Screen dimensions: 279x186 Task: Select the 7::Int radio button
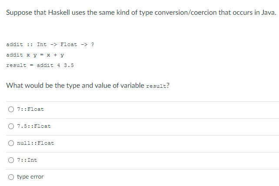(11, 160)
